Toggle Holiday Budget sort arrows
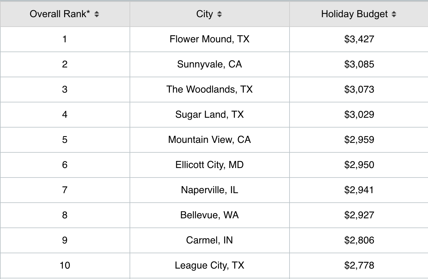The width and height of the screenshot is (428, 279). coord(394,14)
